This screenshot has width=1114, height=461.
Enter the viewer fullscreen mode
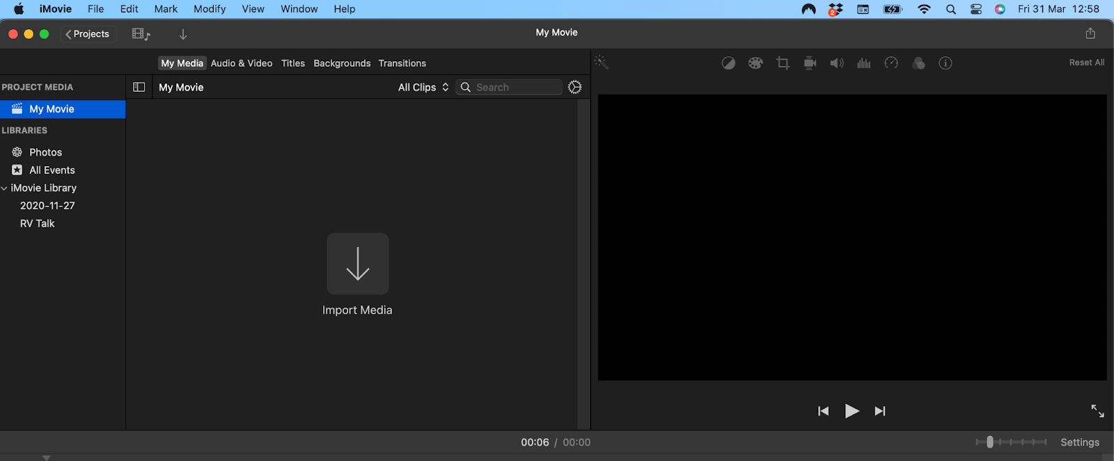(x=1097, y=411)
